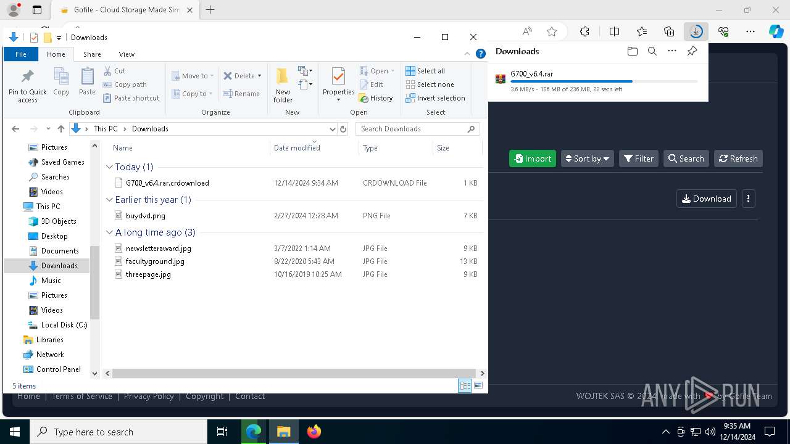Open the Open ribbon dropdown
The height and width of the screenshot is (444, 790).
(377, 71)
